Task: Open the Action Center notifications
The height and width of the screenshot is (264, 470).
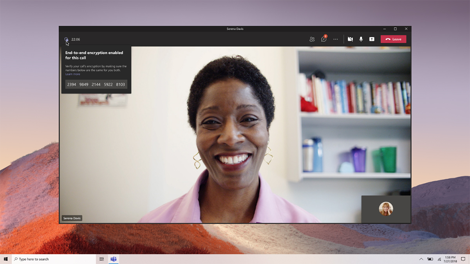Action: [463, 259]
